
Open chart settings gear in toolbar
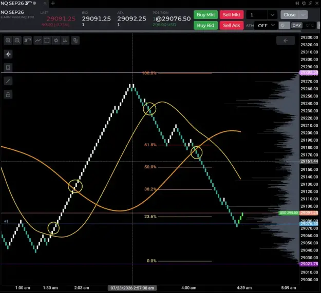point(56,40)
